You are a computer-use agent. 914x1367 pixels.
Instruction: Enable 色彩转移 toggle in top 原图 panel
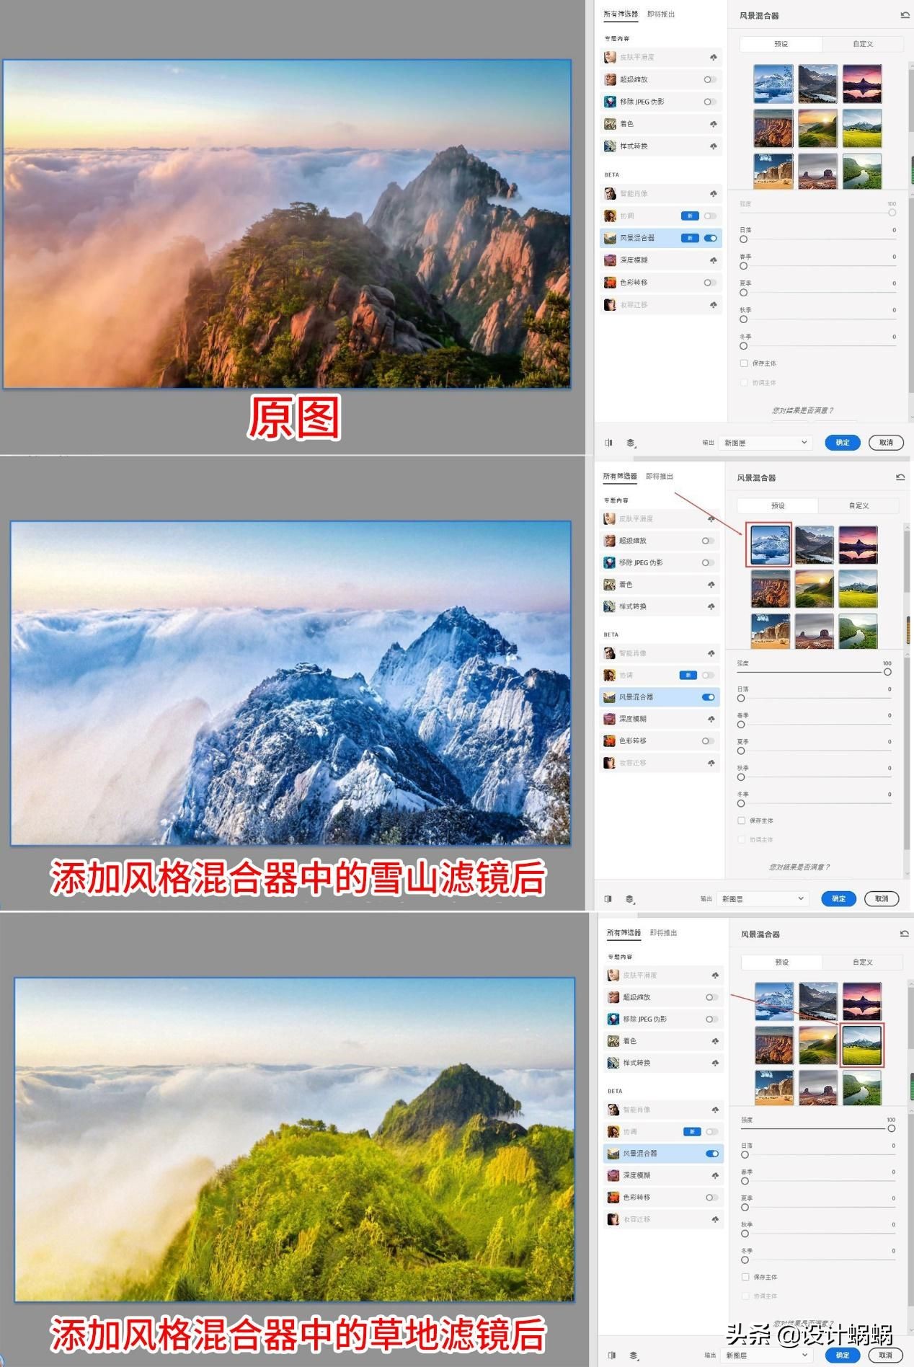(710, 283)
